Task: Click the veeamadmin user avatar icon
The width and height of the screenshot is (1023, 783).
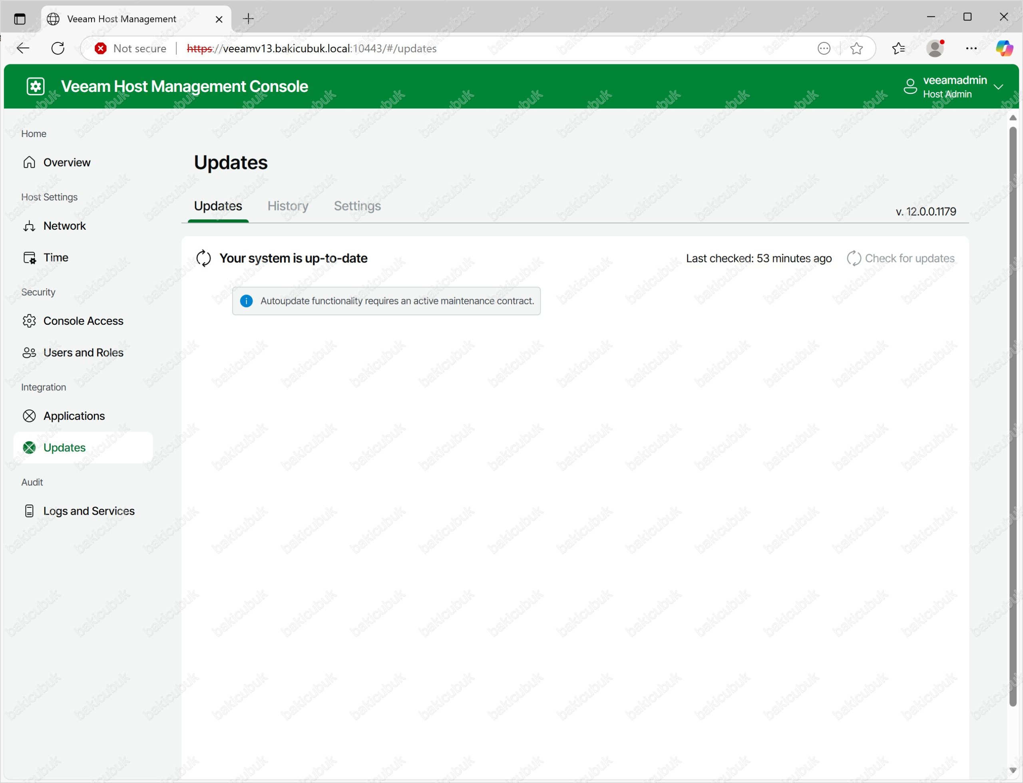Action: point(910,87)
